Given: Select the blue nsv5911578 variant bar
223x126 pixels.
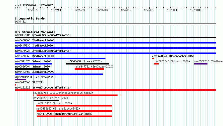Looking at the screenshot, I should pos(33,64).
